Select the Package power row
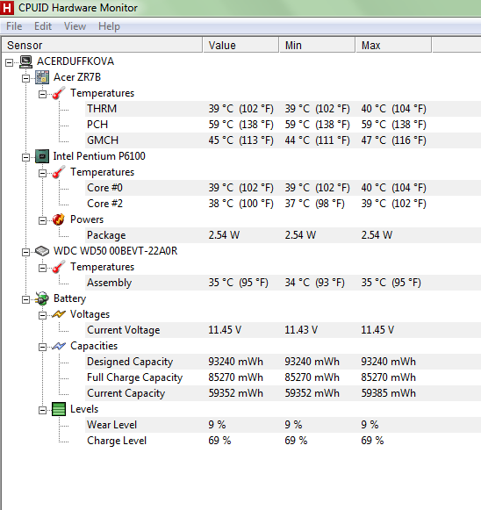This screenshot has height=510, width=481. [283, 235]
